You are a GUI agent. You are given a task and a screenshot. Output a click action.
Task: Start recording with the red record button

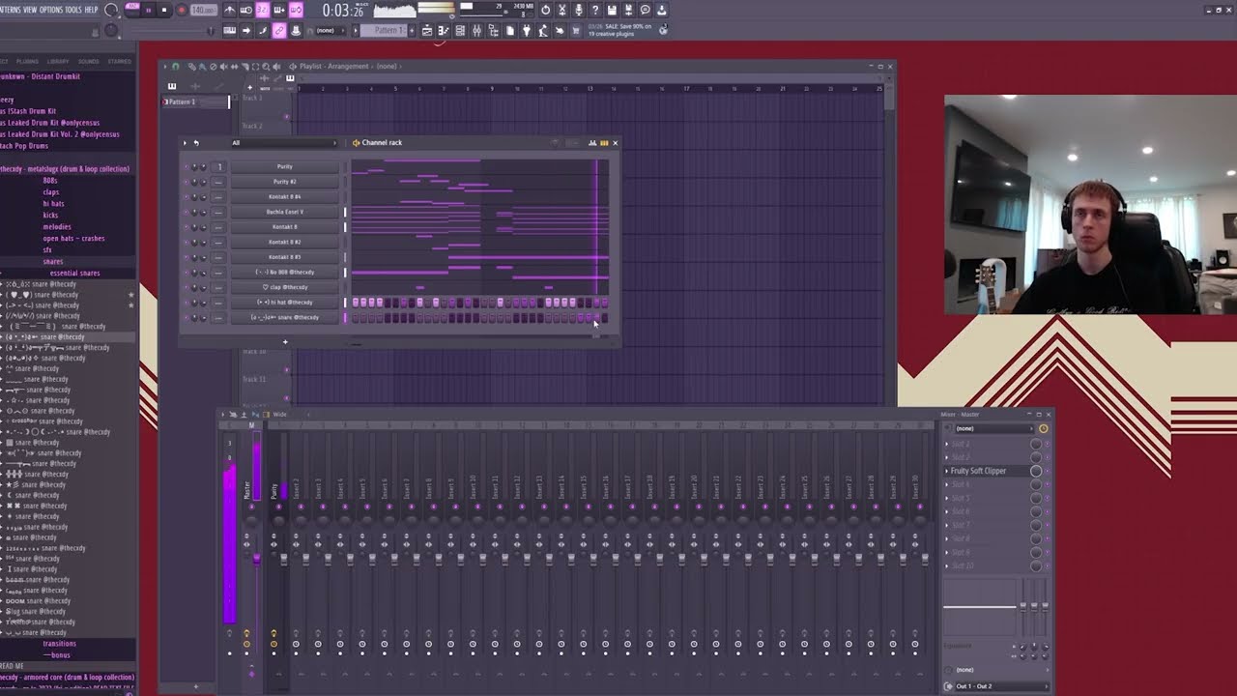pyautogui.click(x=181, y=10)
